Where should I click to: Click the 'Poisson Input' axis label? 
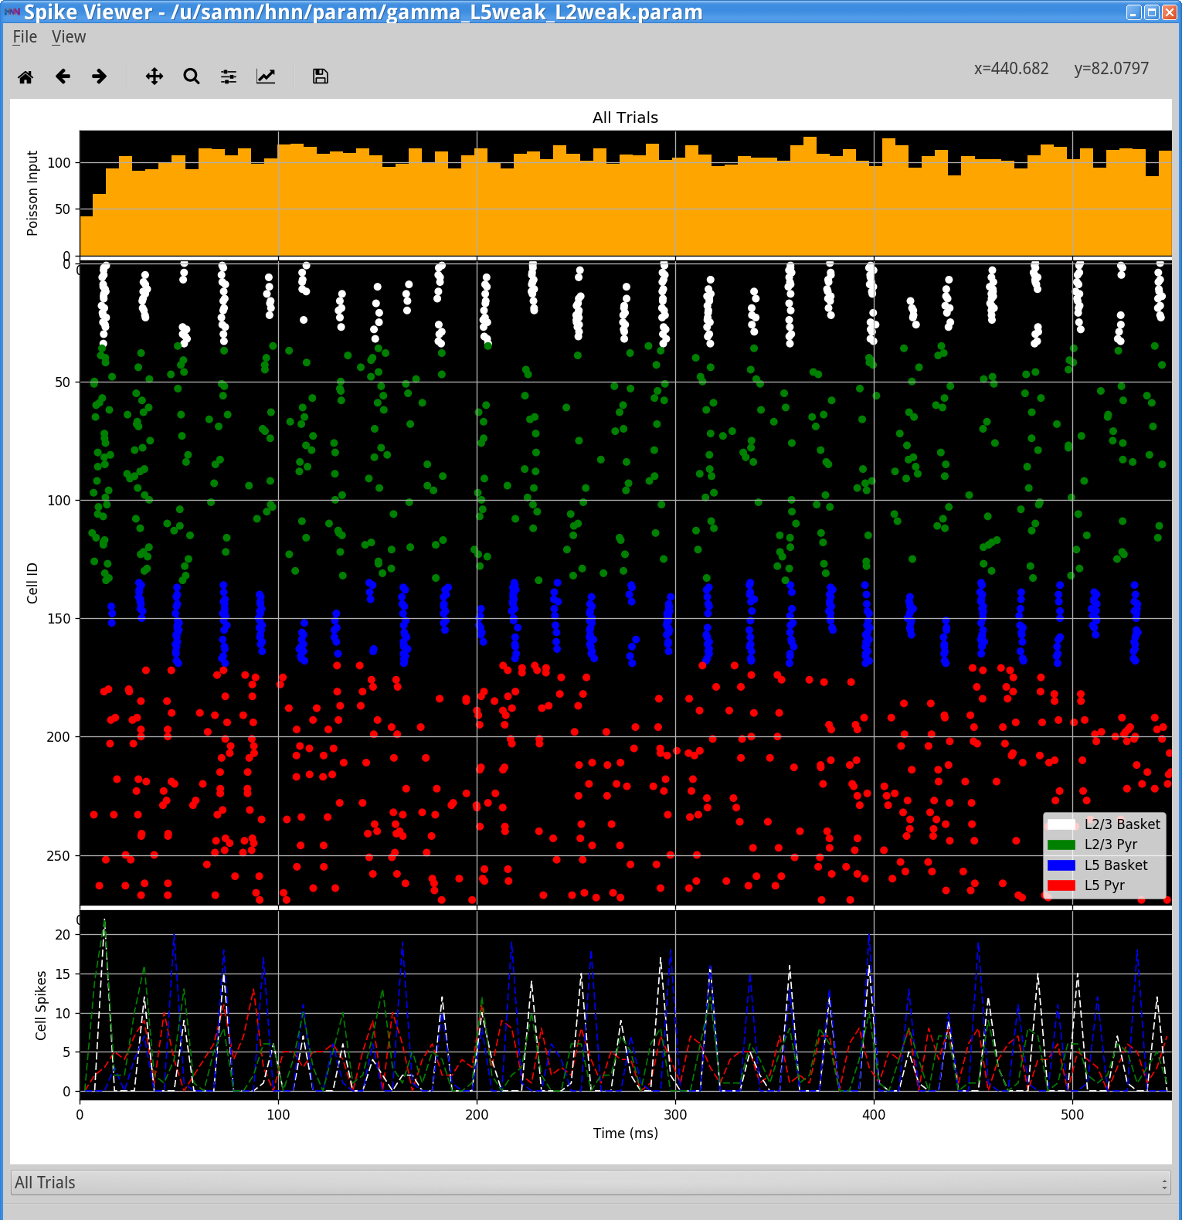tap(32, 193)
